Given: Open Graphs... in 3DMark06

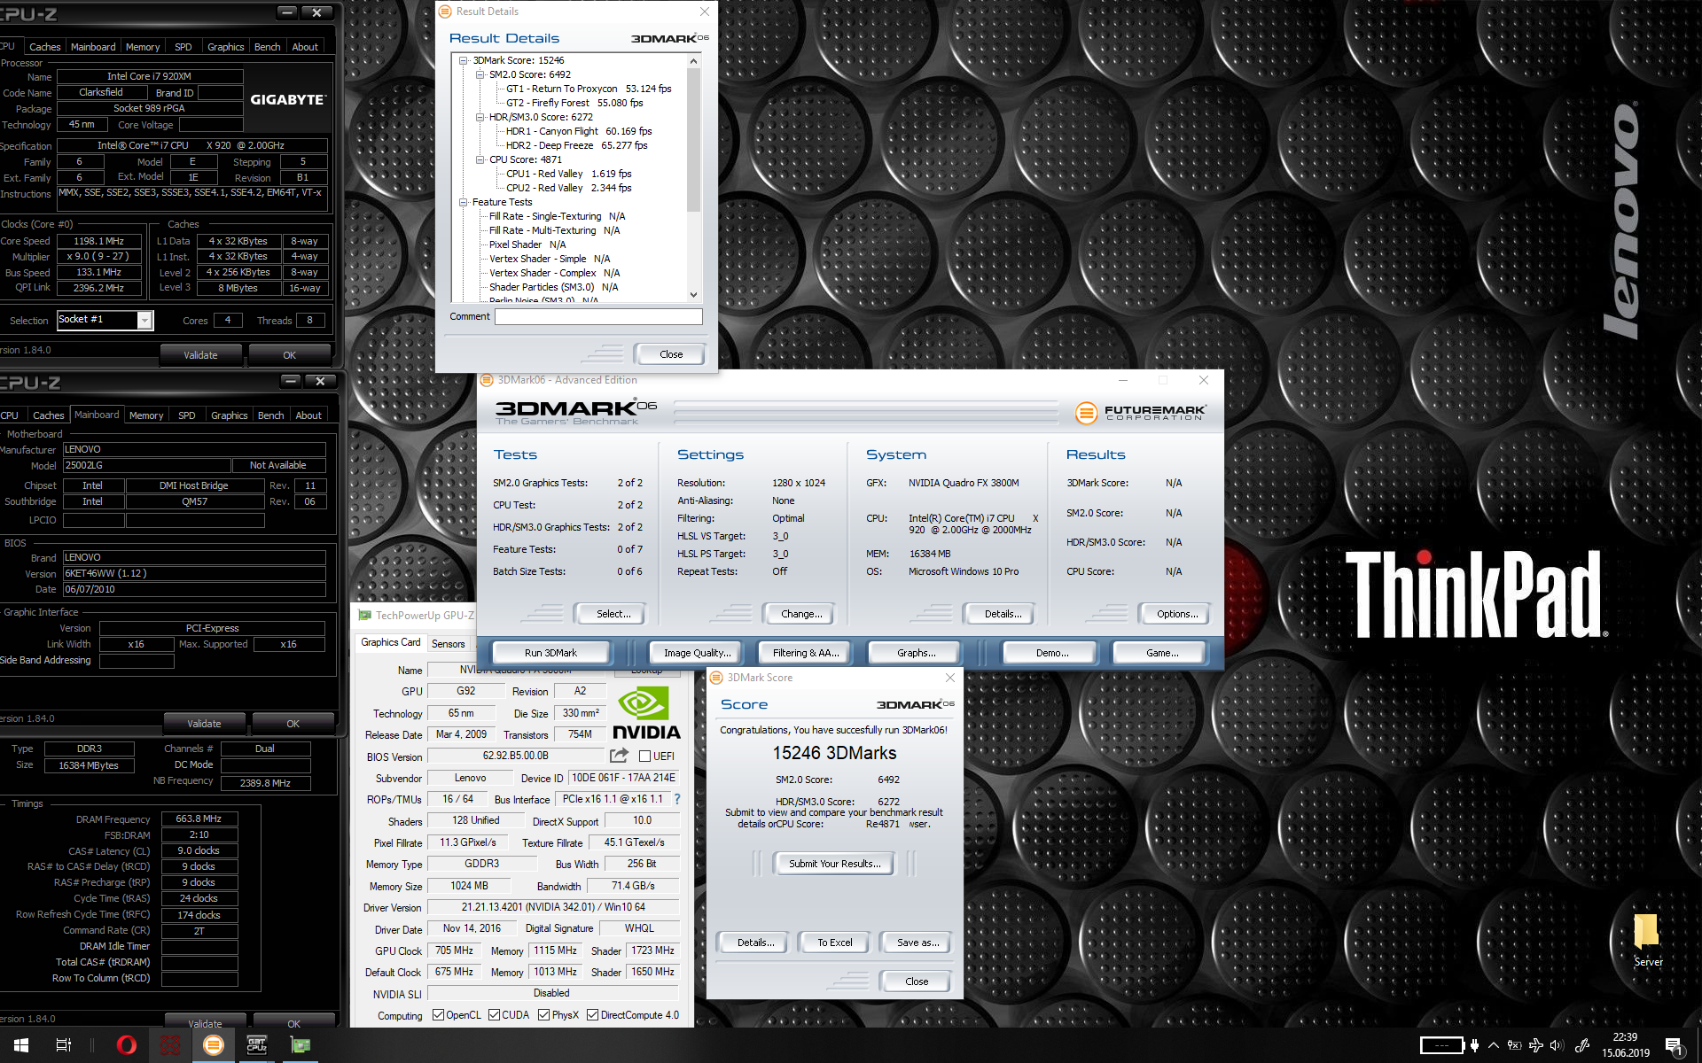Looking at the screenshot, I should (916, 653).
